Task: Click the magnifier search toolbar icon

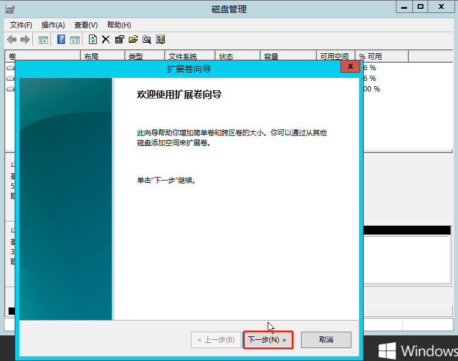Action: pos(146,39)
